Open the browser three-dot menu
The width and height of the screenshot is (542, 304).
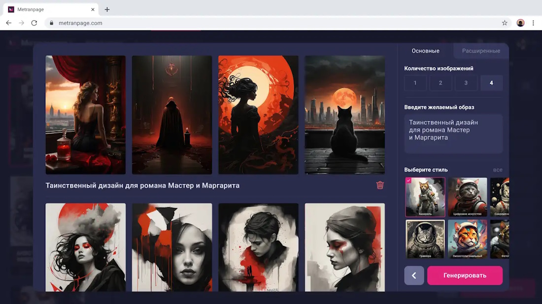(533, 23)
